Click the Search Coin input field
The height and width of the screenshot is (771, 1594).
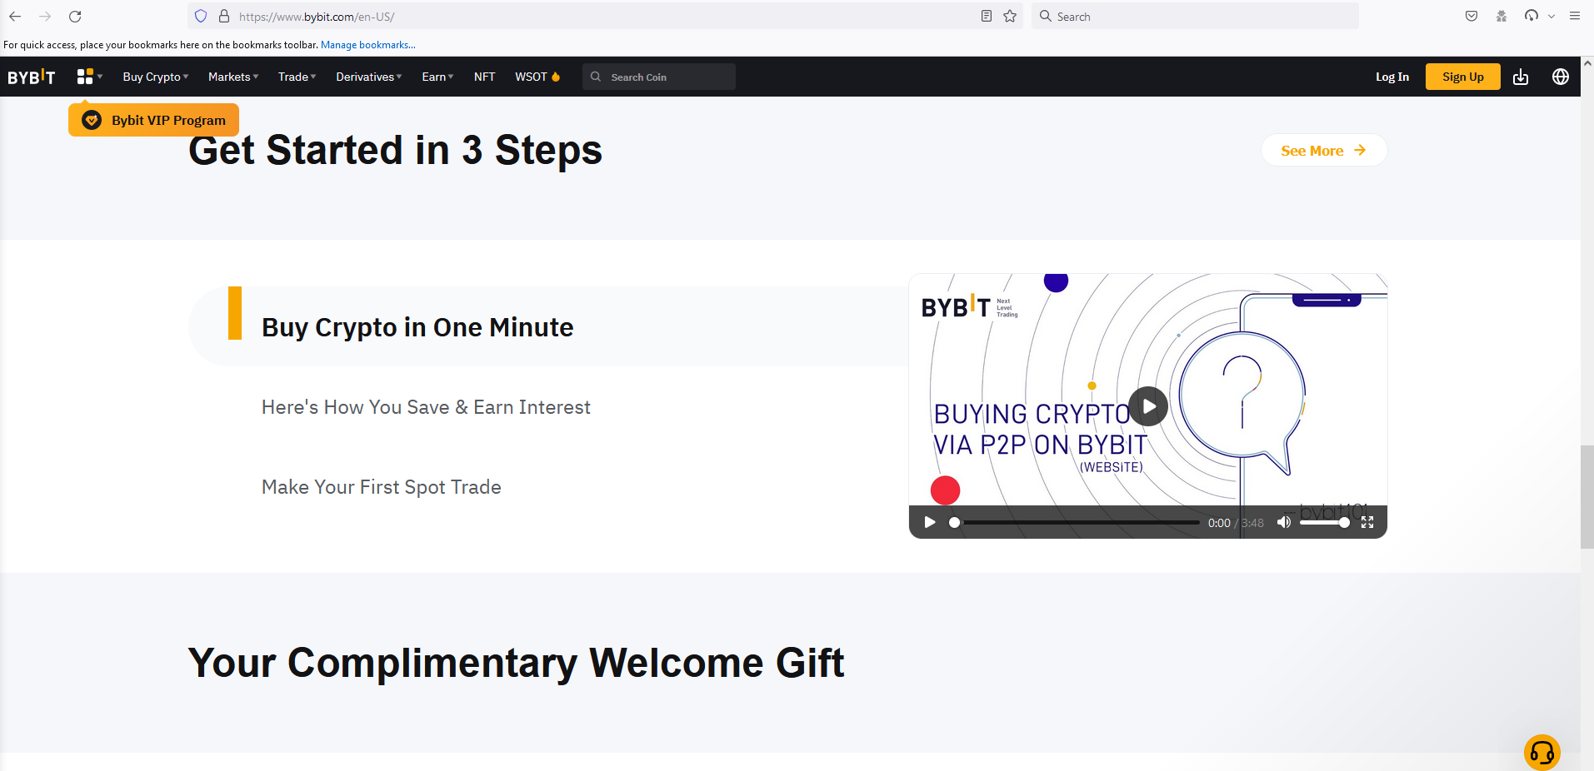coord(658,76)
